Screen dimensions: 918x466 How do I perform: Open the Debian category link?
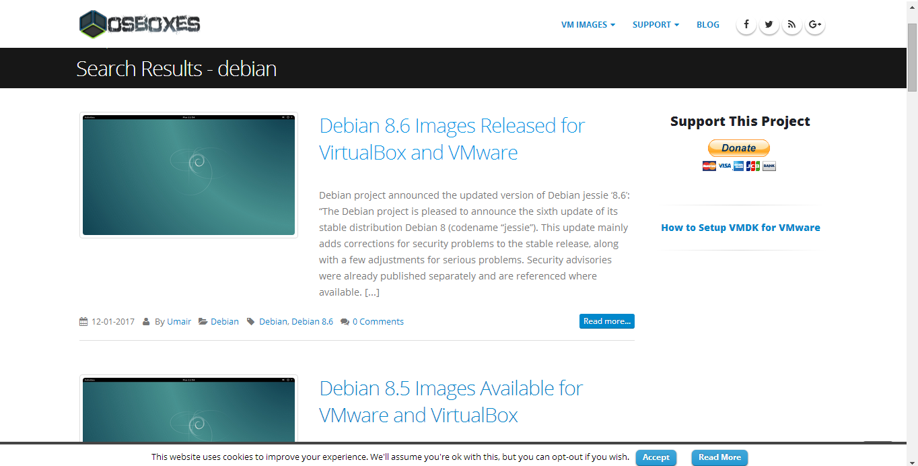pos(225,322)
